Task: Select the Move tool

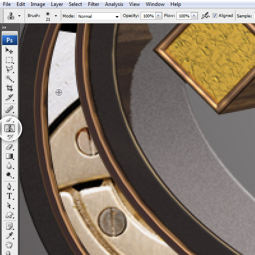Action: click(9, 51)
